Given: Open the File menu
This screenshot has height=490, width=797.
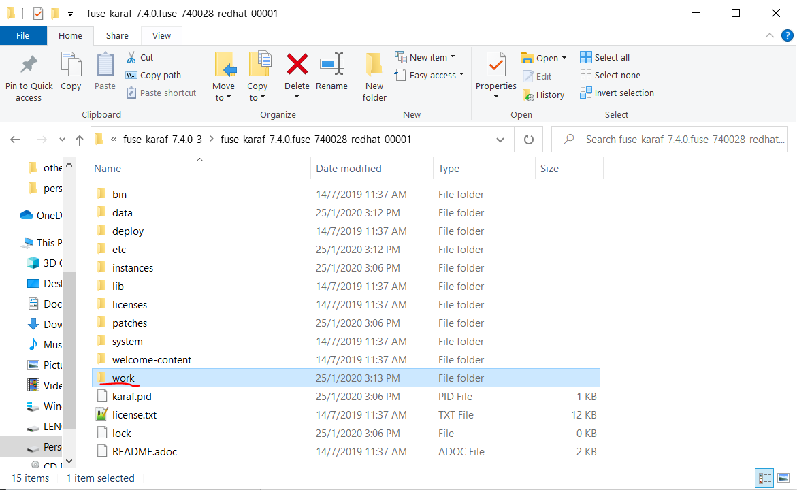Looking at the screenshot, I should coord(23,35).
